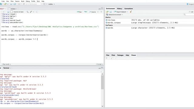Click the open file folder icon in main toolbar
194x109 pixels.
tap(5, 4)
